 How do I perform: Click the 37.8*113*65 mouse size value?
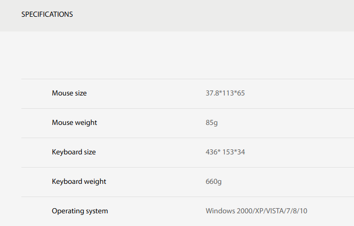coord(225,93)
